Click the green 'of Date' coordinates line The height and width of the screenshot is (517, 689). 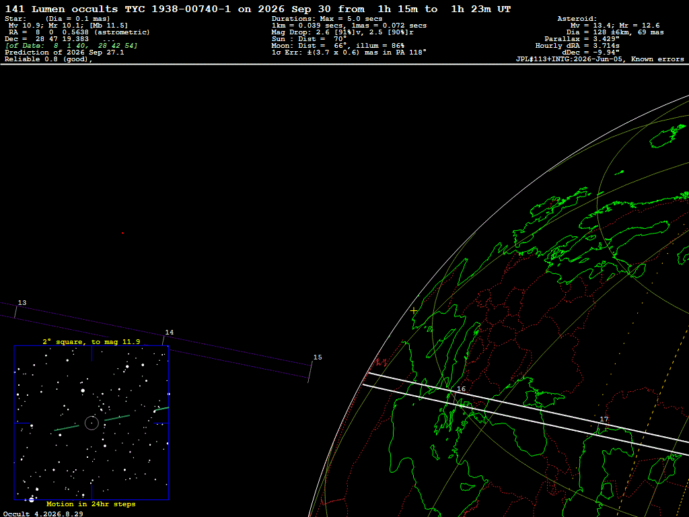coord(71,46)
